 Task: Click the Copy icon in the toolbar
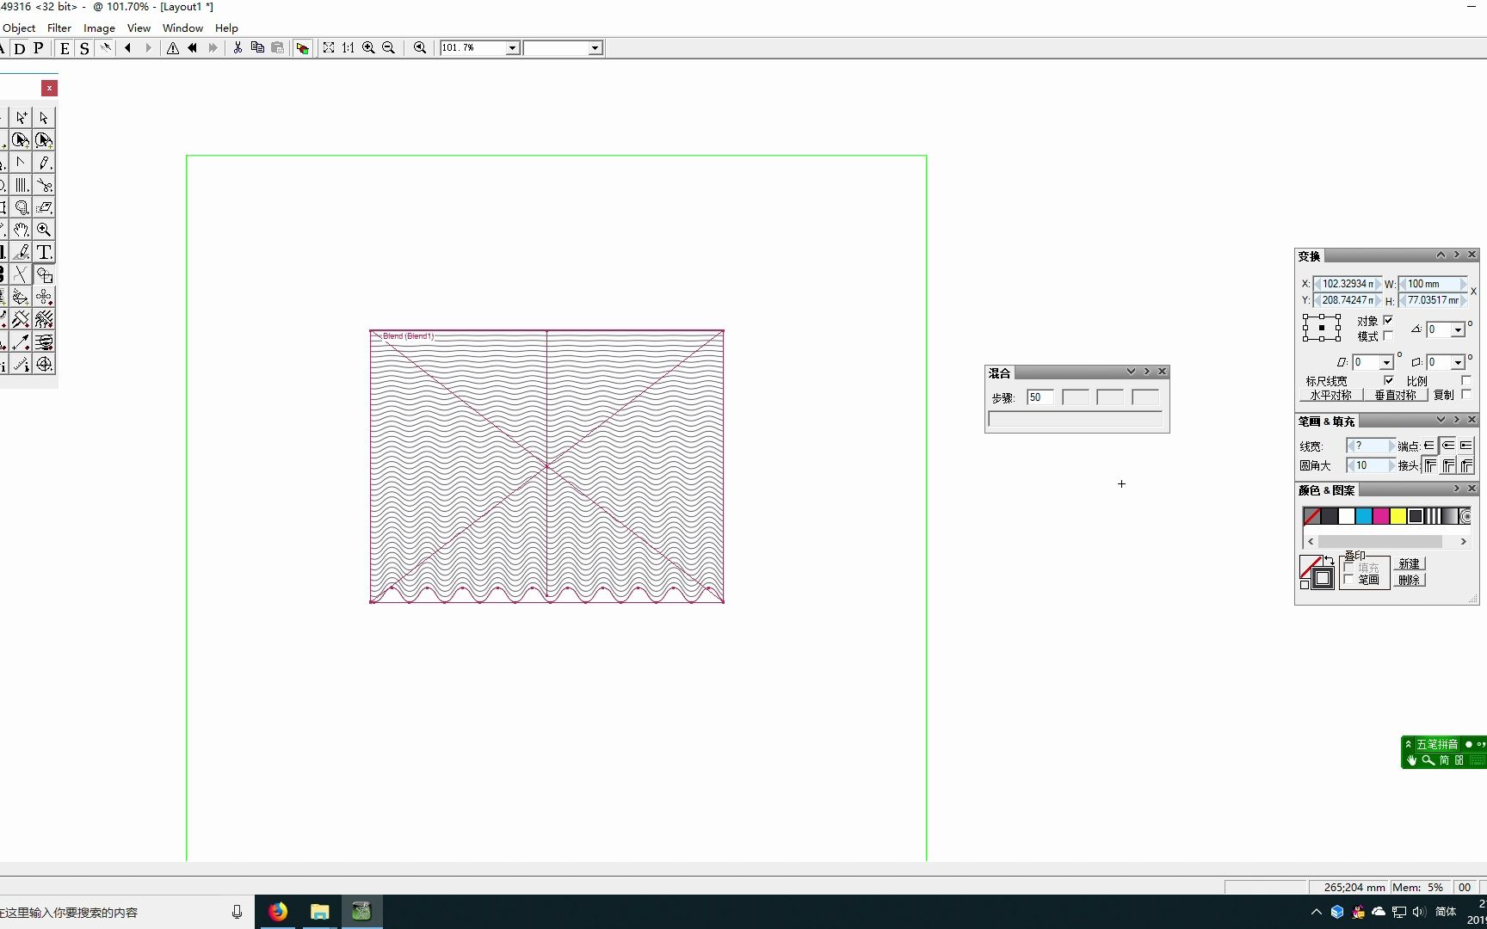click(x=257, y=48)
